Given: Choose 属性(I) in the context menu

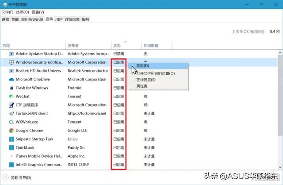Looking at the screenshot, I should point(158,86).
